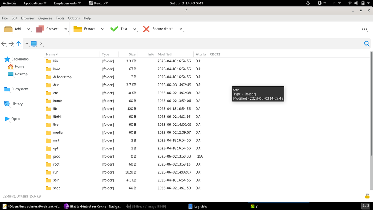Click the red Secure delete icon
The width and height of the screenshot is (373, 210).
146,29
